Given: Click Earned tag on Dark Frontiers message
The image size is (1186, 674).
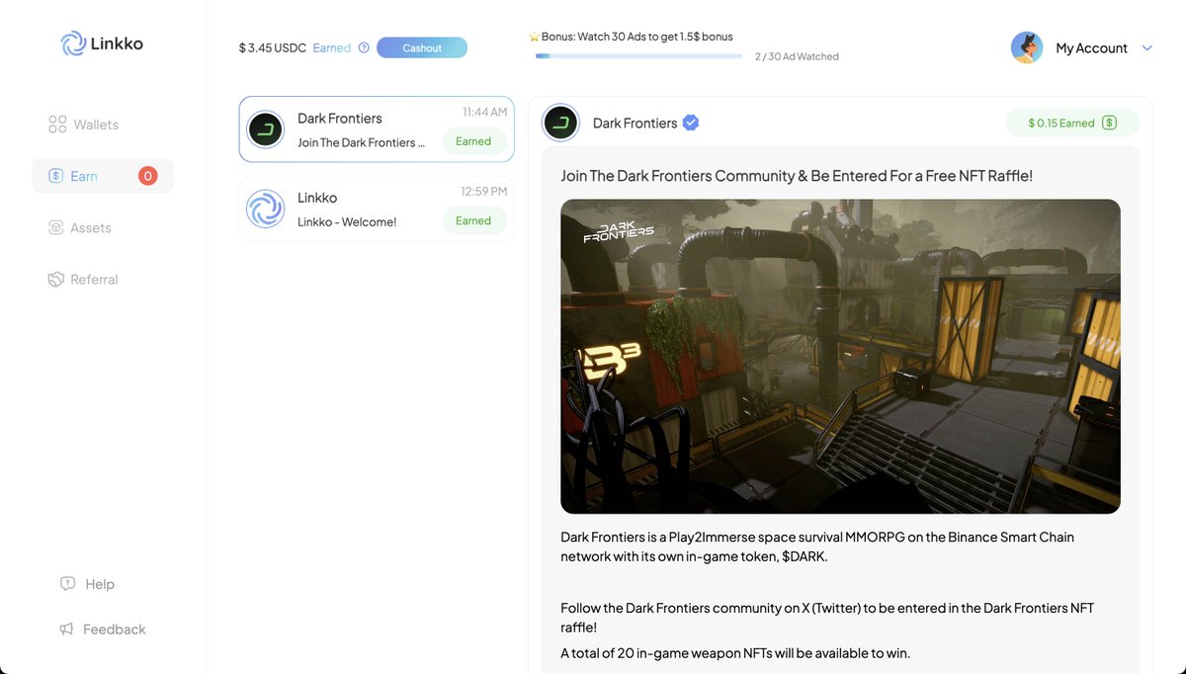Looking at the screenshot, I should 473,141.
